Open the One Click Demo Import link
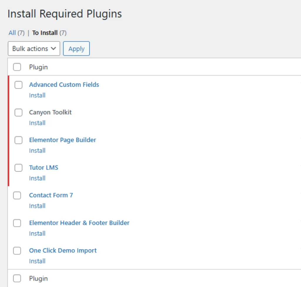The width and height of the screenshot is (301, 287). pos(63,250)
